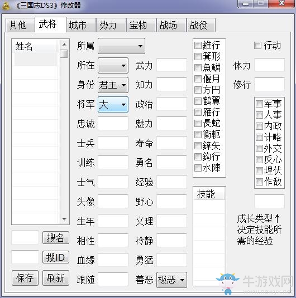Tick the 埋伏 checkbox
This screenshot has height=298, width=296.
pos(259,170)
